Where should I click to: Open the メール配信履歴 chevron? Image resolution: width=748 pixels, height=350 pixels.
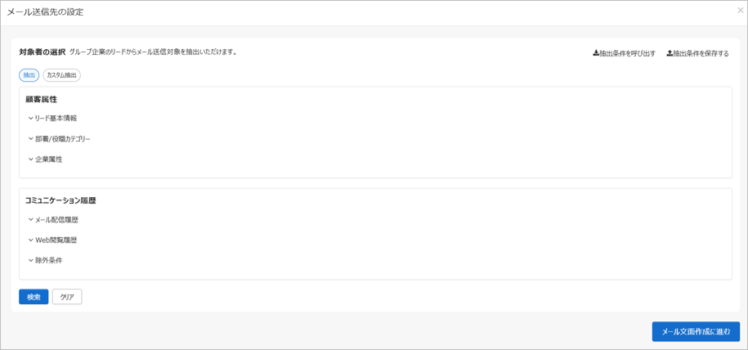(x=31, y=220)
